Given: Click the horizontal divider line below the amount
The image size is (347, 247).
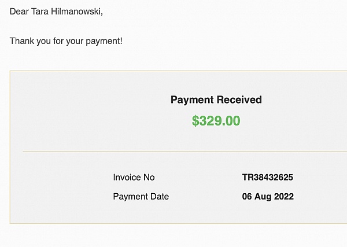Looking at the screenshot, I should pos(185,152).
